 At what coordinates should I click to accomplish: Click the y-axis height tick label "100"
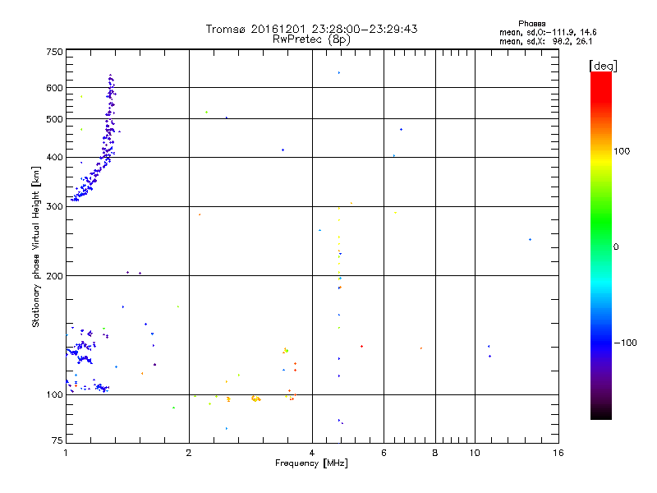pos(54,394)
